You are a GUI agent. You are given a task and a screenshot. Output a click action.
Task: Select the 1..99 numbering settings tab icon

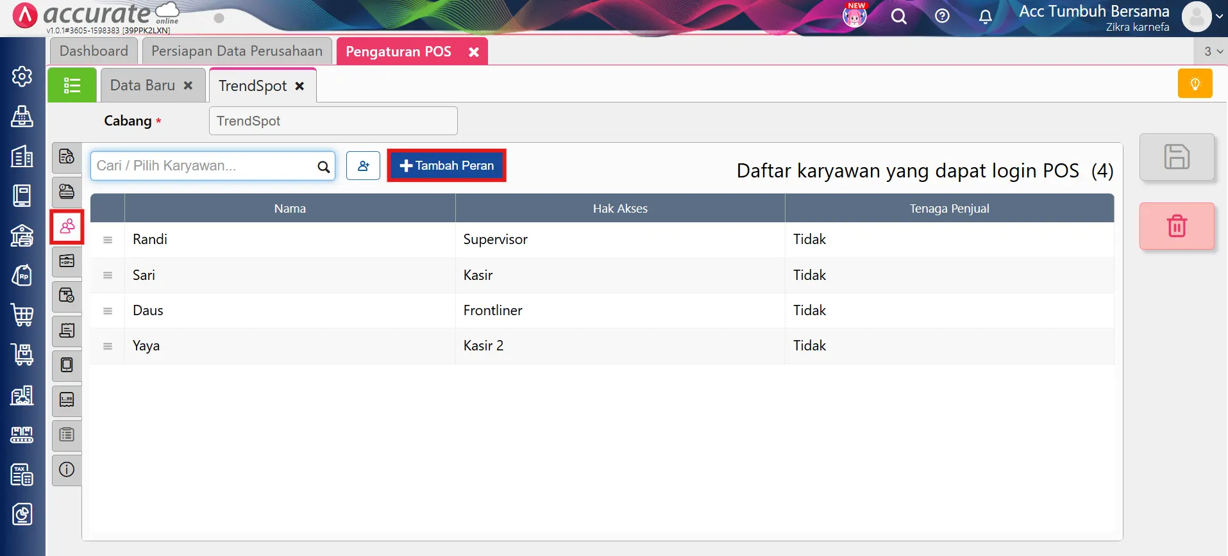coord(67,400)
